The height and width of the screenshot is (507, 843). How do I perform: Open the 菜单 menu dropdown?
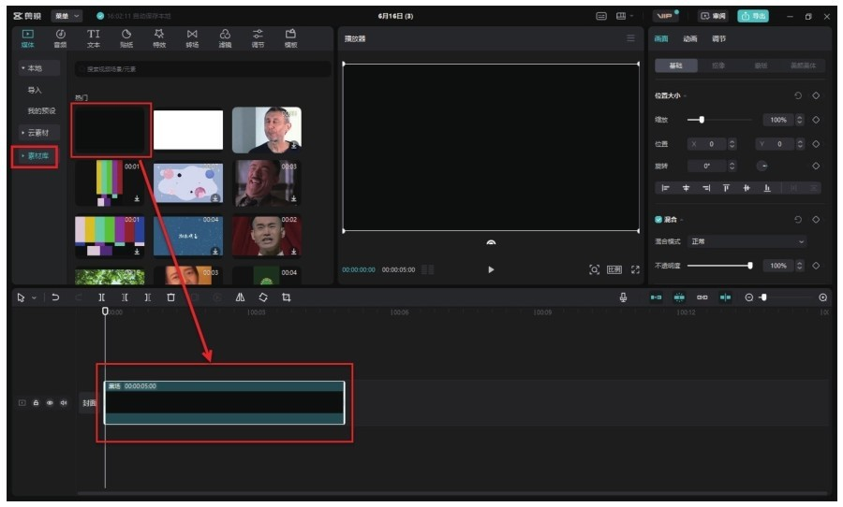[x=67, y=16]
